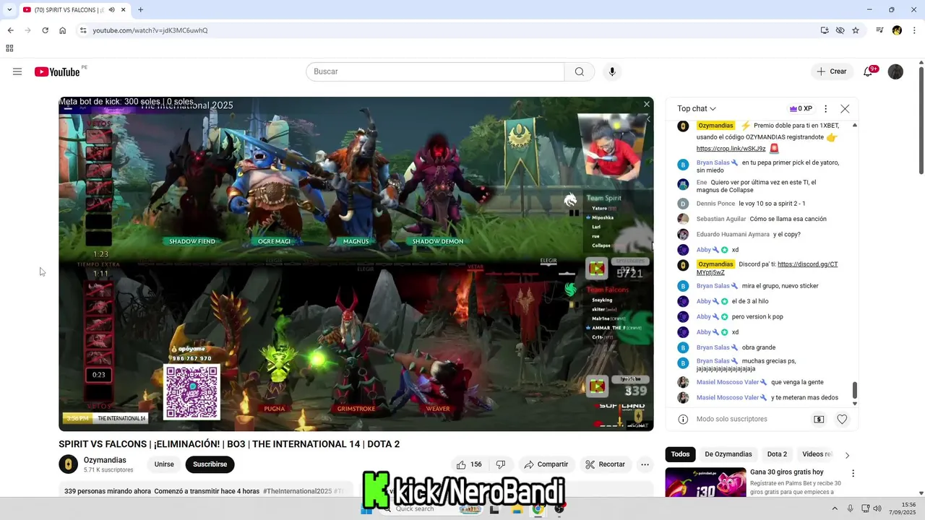Click the Unirse membership button
Viewport: 925px width, 520px height.
(164, 464)
